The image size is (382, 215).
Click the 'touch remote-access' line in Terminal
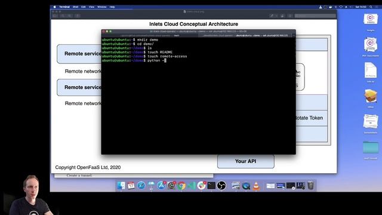click(144, 56)
